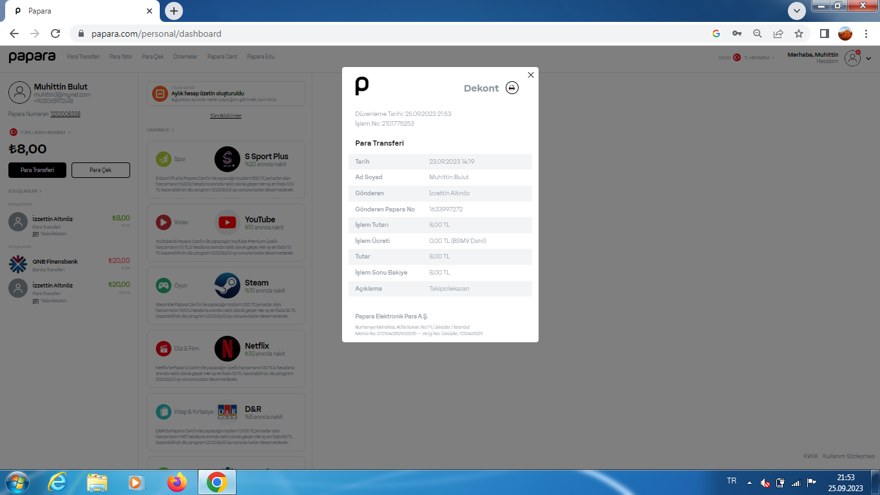Click the Chrome back arrow
880x495 pixels.
pyautogui.click(x=14, y=34)
